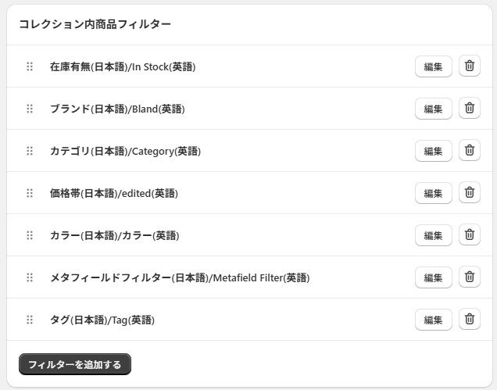This screenshot has width=497, height=390.
Task: Edit the Metafield Filter entry
Action: pyautogui.click(x=433, y=277)
